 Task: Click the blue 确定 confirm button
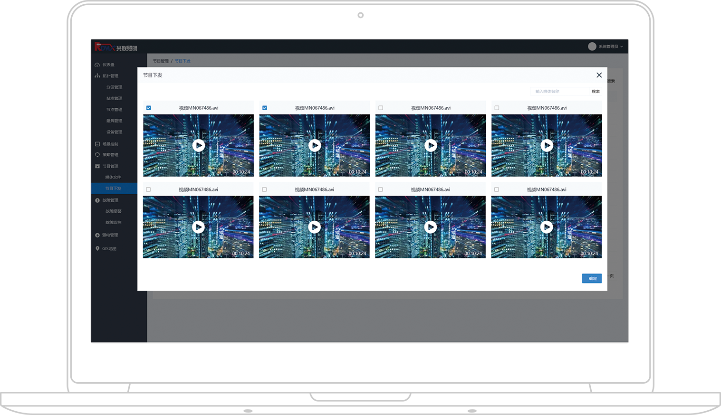(592, 278)
